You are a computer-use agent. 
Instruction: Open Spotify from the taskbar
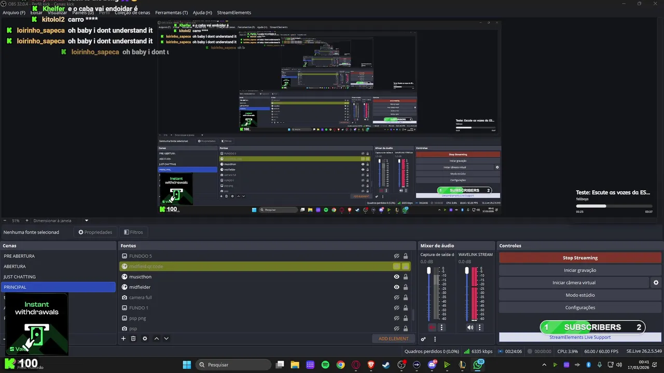click(x=325, y=365)
